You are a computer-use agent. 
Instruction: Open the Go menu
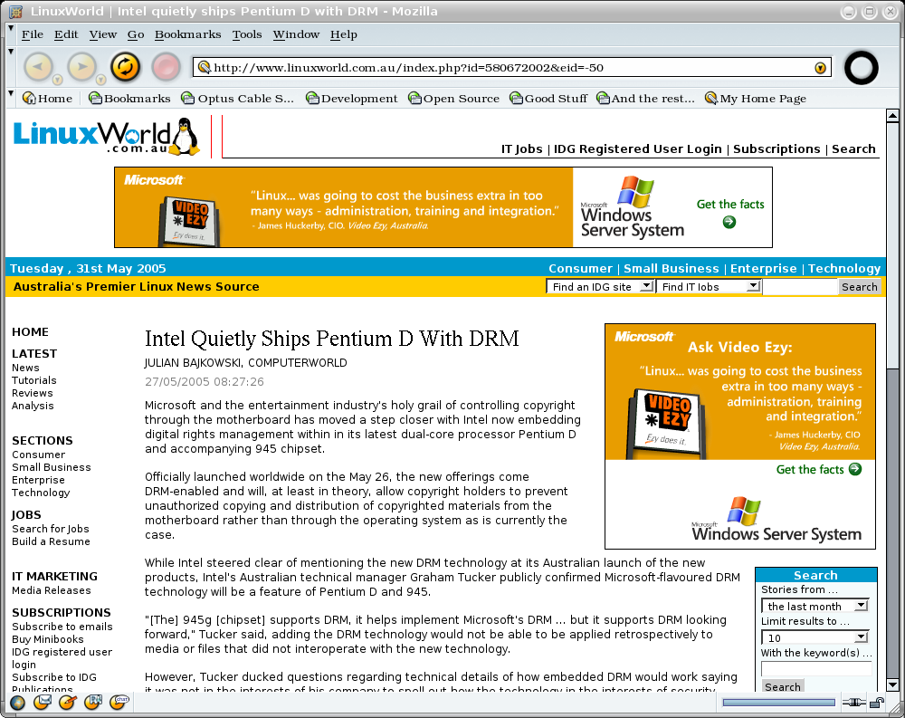[135, 34]
